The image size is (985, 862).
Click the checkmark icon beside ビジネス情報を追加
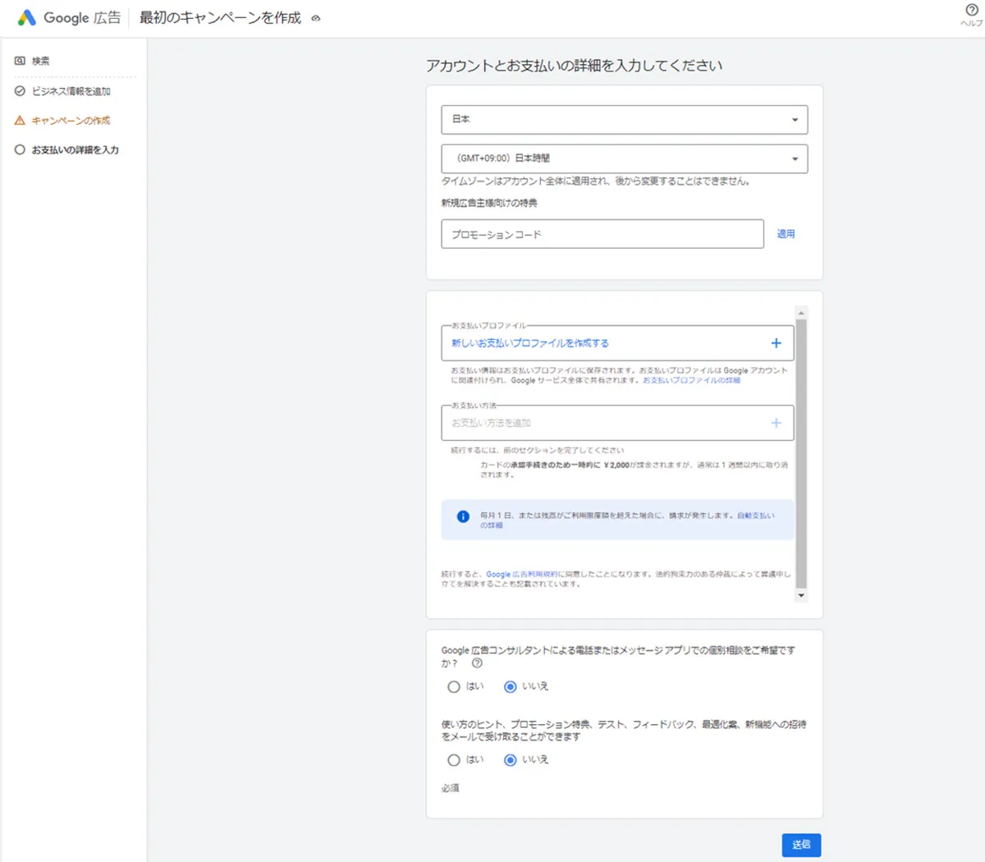(19, 90)
